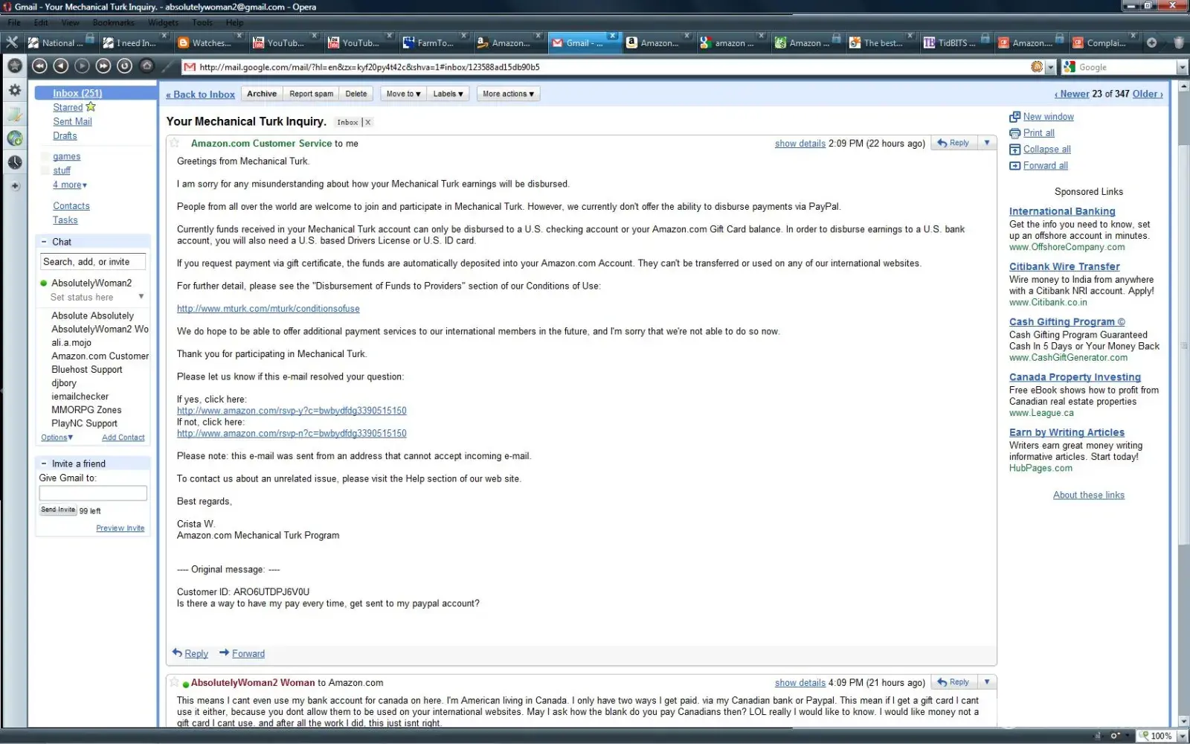1190x744 pixels.
Task: Open the history clock panel
Action: point(14,162)
